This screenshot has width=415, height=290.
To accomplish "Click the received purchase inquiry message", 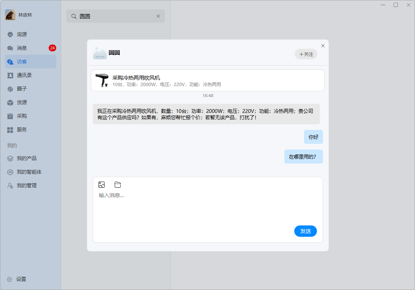I will point(206,114).
